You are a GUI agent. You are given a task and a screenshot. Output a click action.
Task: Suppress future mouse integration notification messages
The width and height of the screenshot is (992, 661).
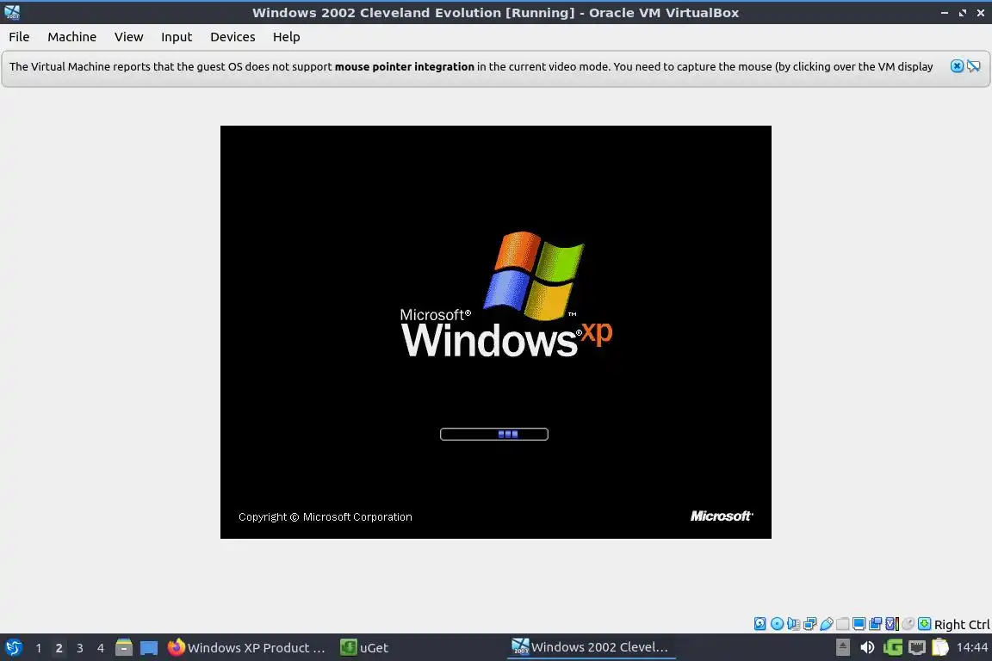tap(974, 66)
